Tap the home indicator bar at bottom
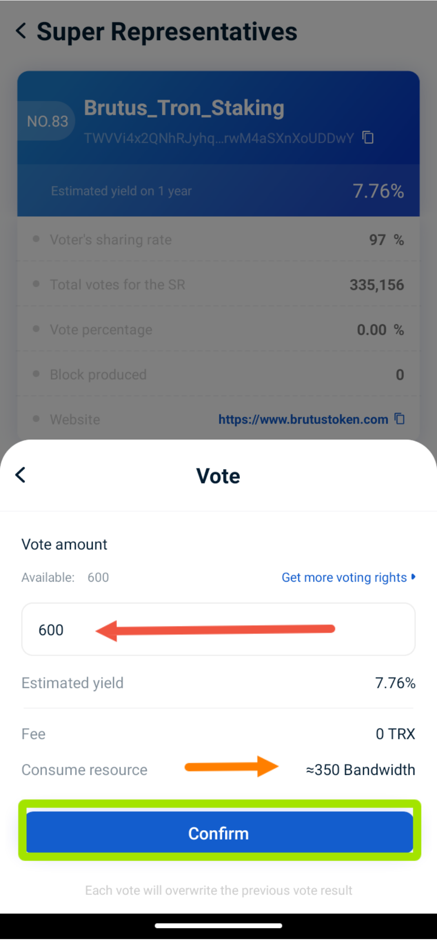Viewport: 437px width, 940px height. coord(218,925)
